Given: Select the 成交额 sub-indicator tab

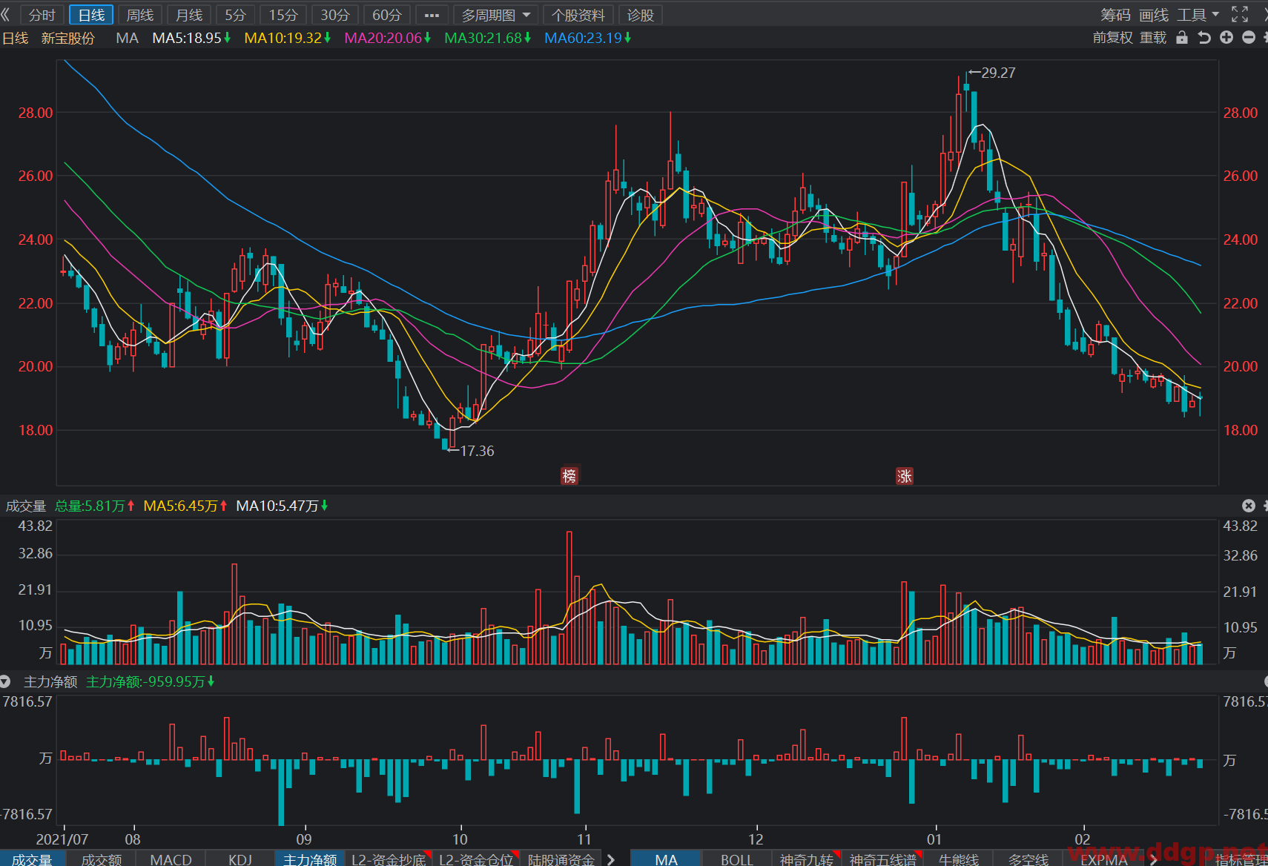Looking at the screenshot, I should [x=102, y=859].
